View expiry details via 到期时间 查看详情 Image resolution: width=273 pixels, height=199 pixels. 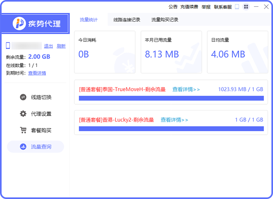tap(37, 73)
